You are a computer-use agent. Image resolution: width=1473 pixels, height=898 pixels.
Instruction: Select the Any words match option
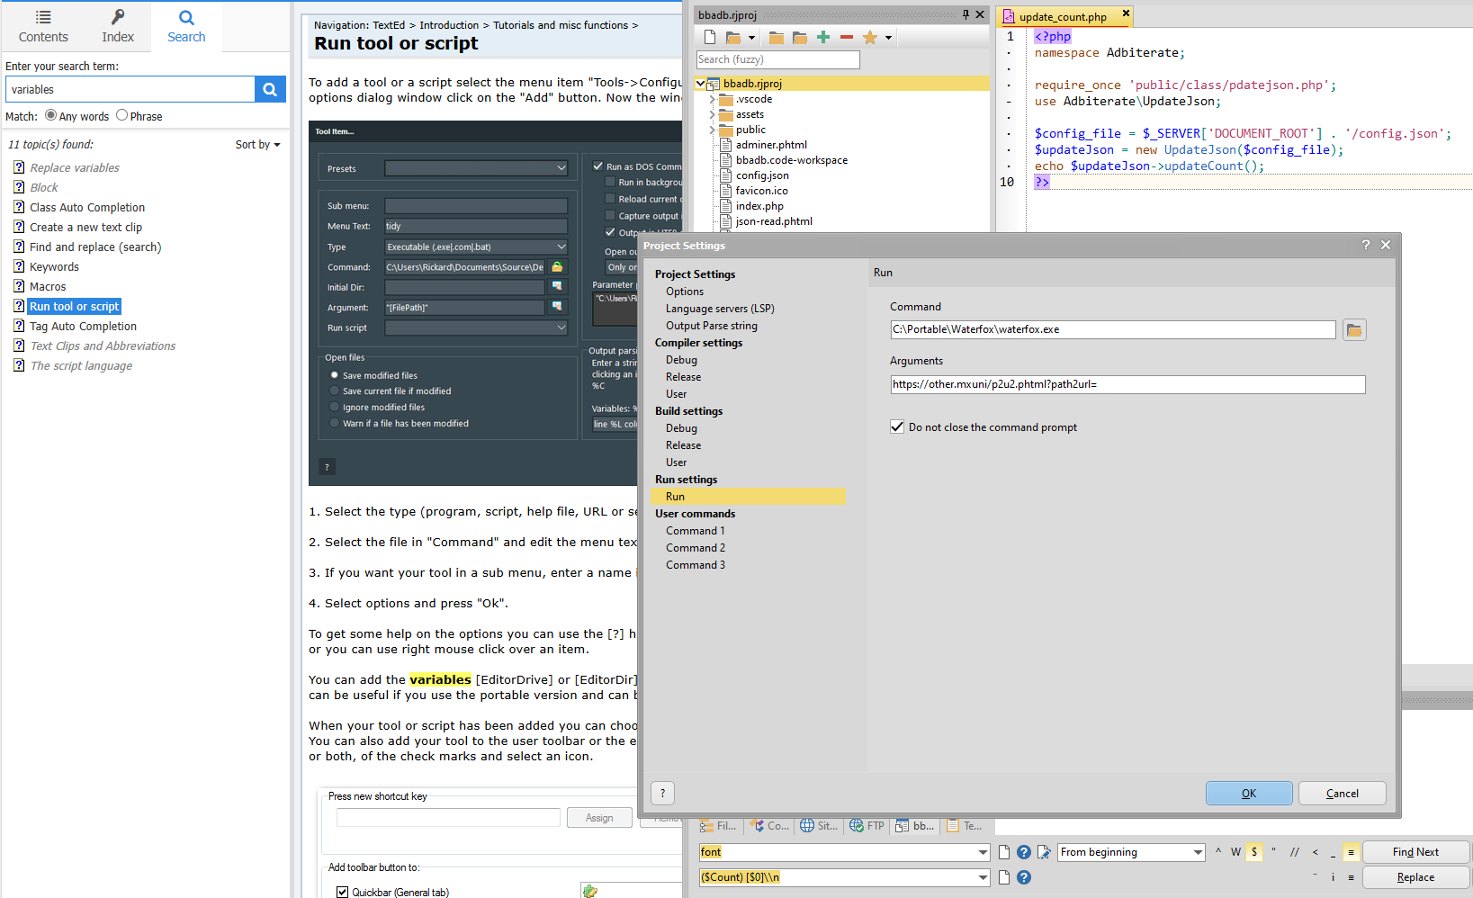51,115
